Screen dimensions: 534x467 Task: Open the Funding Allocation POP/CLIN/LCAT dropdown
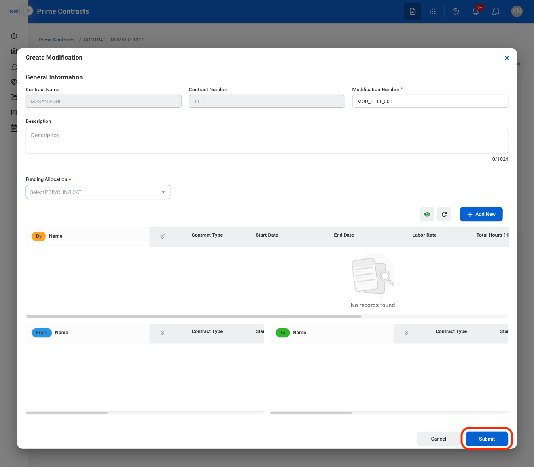(98, 192)
